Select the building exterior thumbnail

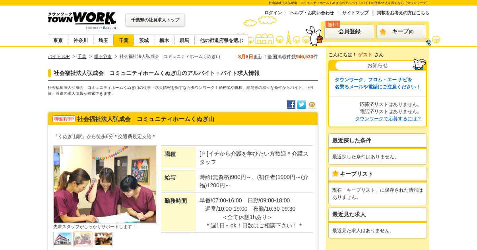point(63,239)
